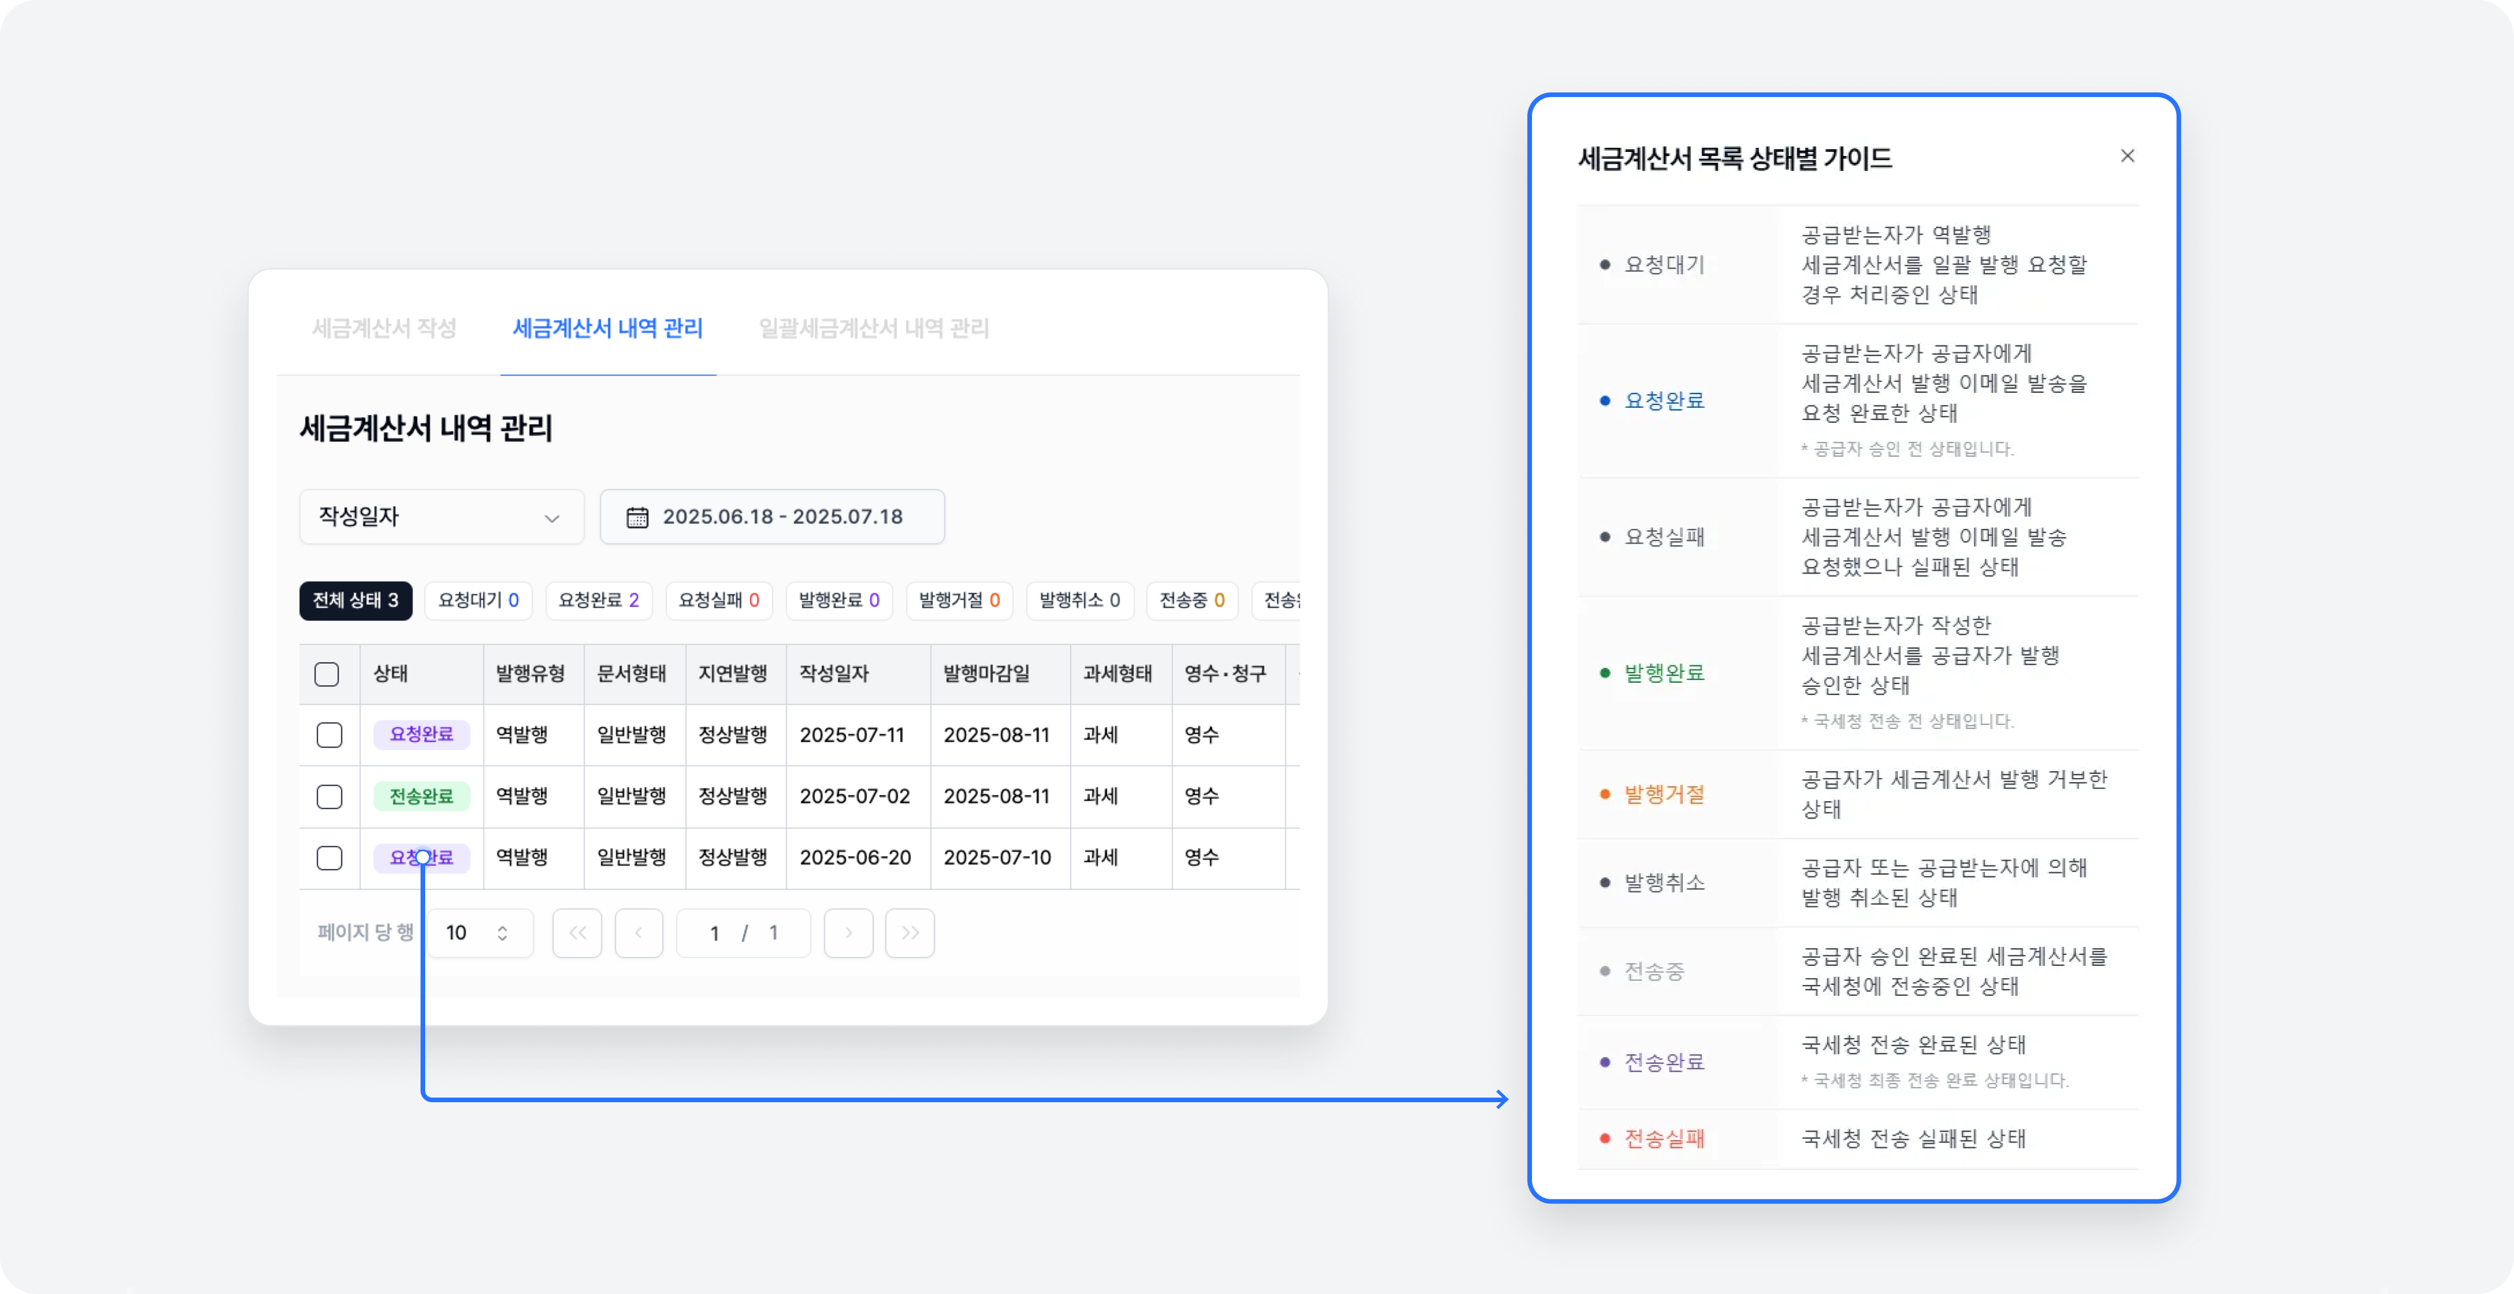Jump to first page with double-left arrow
The height and width of the screenshot is (1294, 2514).
pyautogui.click(x=577, y=933)
